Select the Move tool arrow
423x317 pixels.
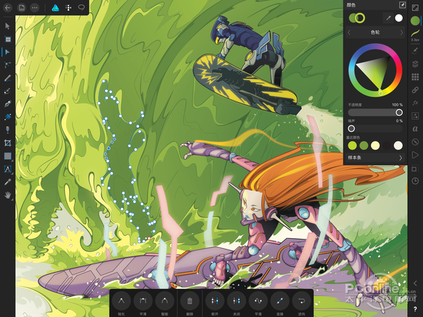click(x=8, y=26)
